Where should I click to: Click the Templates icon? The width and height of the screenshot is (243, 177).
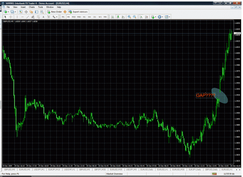pos(166,17)
